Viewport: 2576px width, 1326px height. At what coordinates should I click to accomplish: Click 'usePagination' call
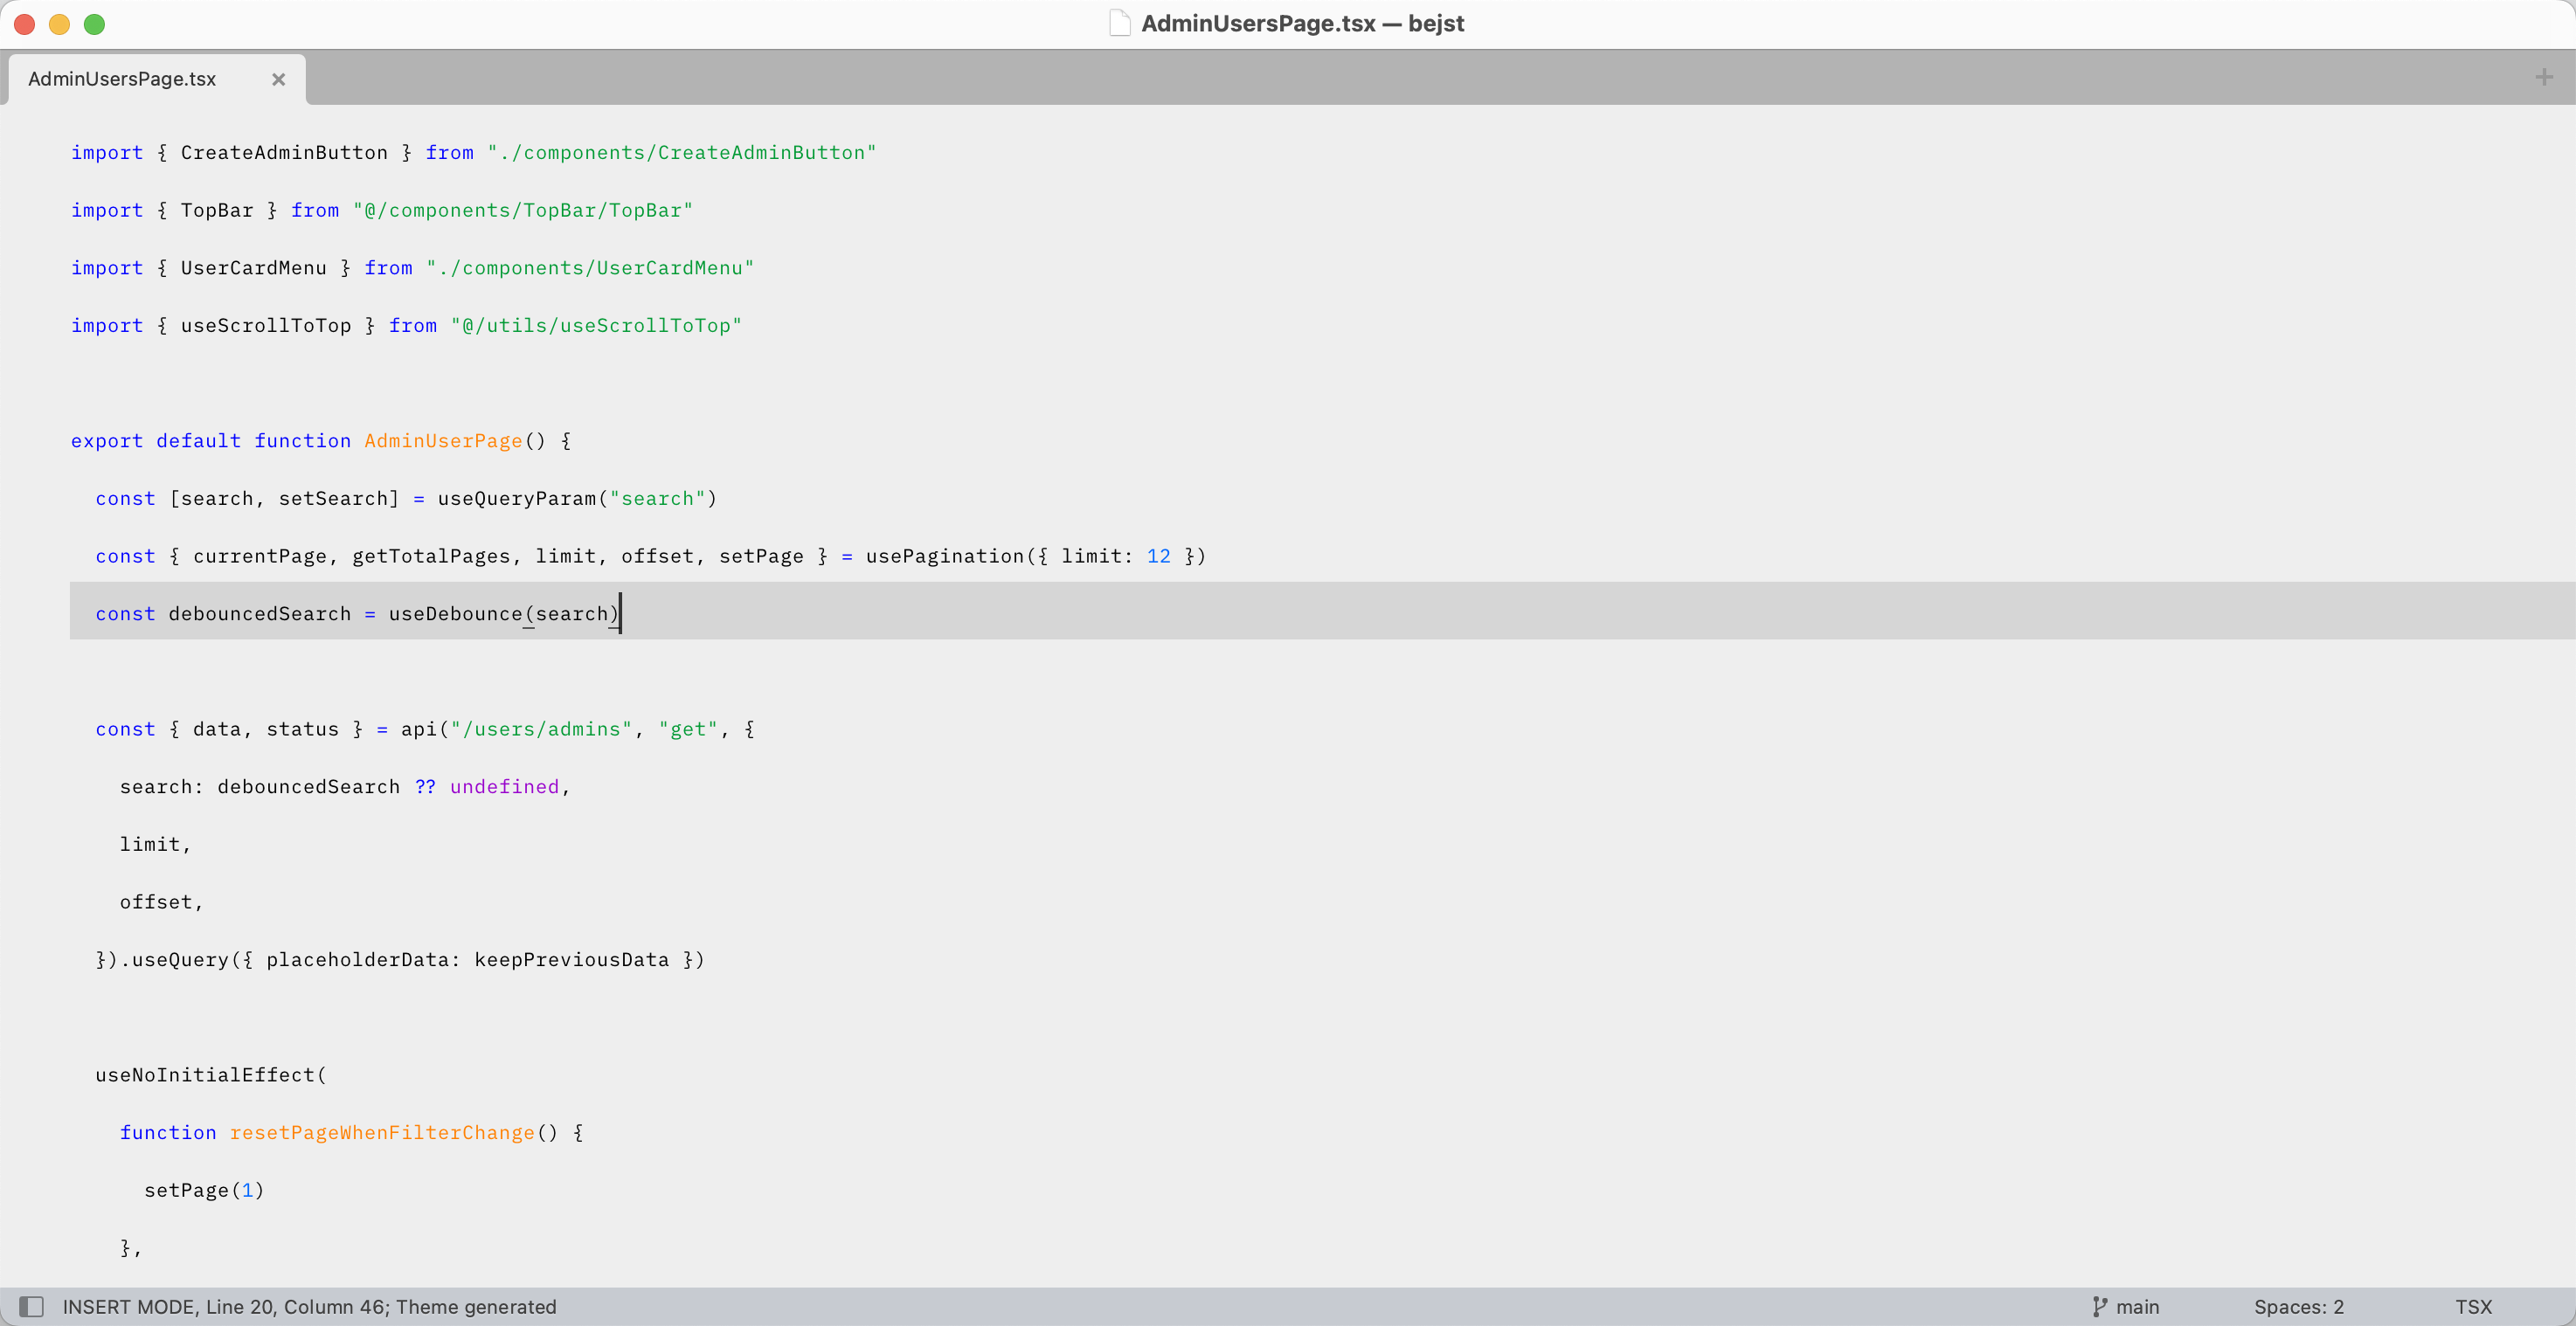[945, 556]
